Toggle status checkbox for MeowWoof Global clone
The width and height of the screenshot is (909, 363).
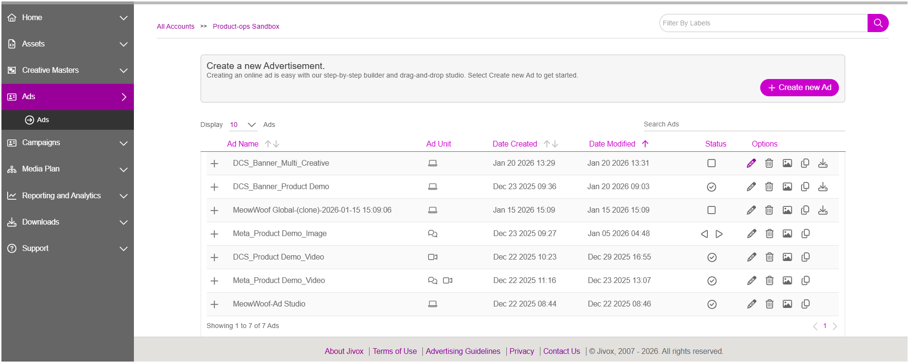(x=711, y=210)
